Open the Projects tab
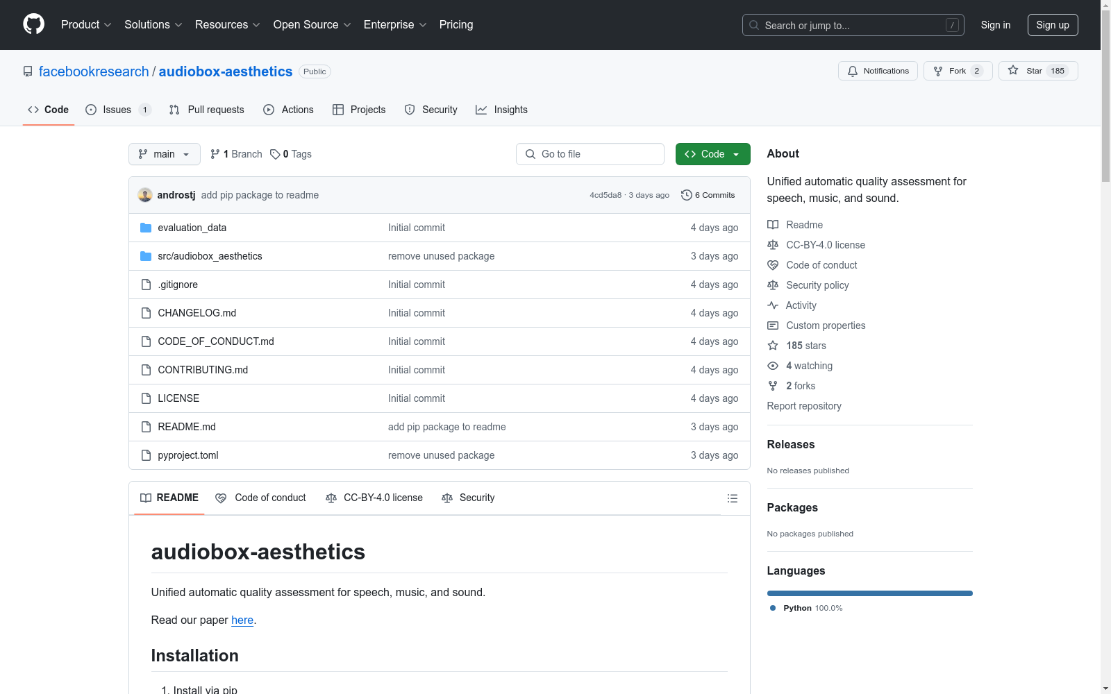Screen dimensions: 1111x694 [x=359, y=110]
